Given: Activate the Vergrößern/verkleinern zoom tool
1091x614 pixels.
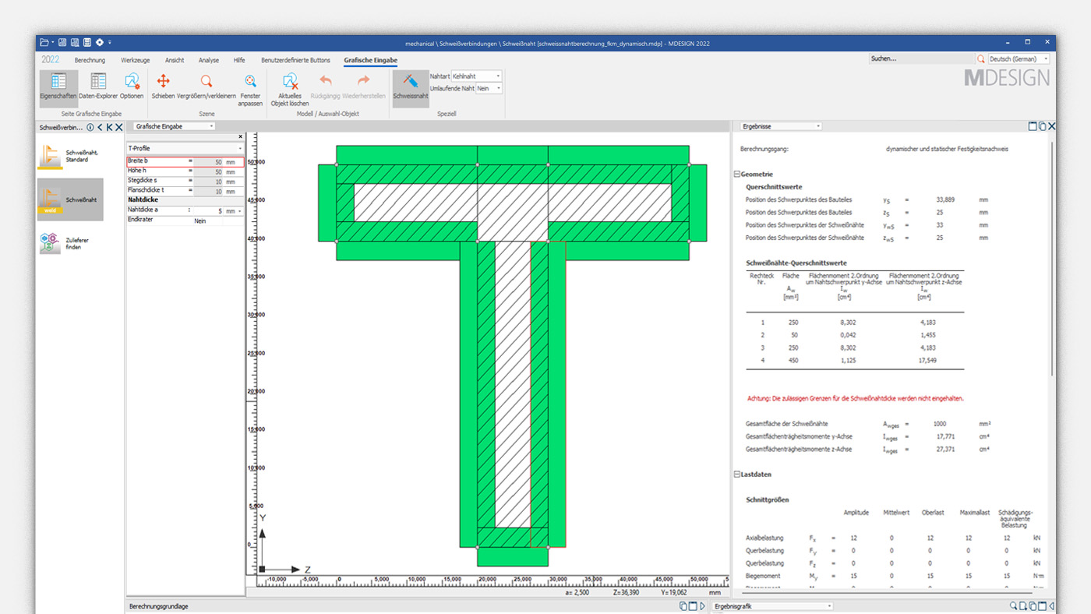Looking at the screenshot, I should (x=207, y=86).
